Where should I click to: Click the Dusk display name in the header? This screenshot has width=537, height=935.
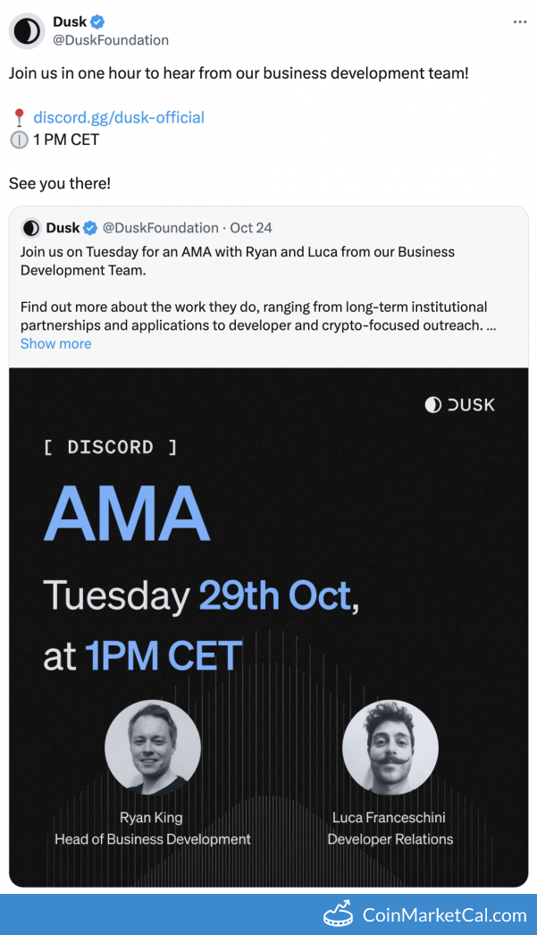click(x=70, y=22)
